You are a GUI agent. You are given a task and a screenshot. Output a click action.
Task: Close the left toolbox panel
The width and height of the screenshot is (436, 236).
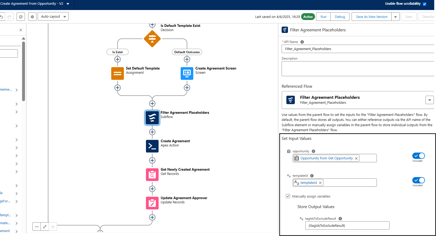click(21, 30)
